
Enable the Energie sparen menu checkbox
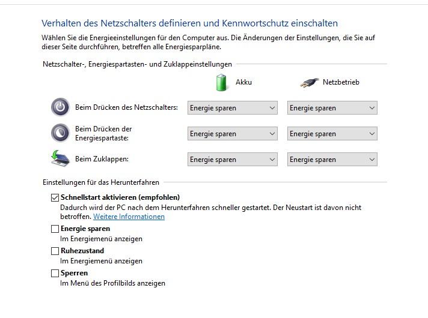pyautogui.click(x=55, y=229)
